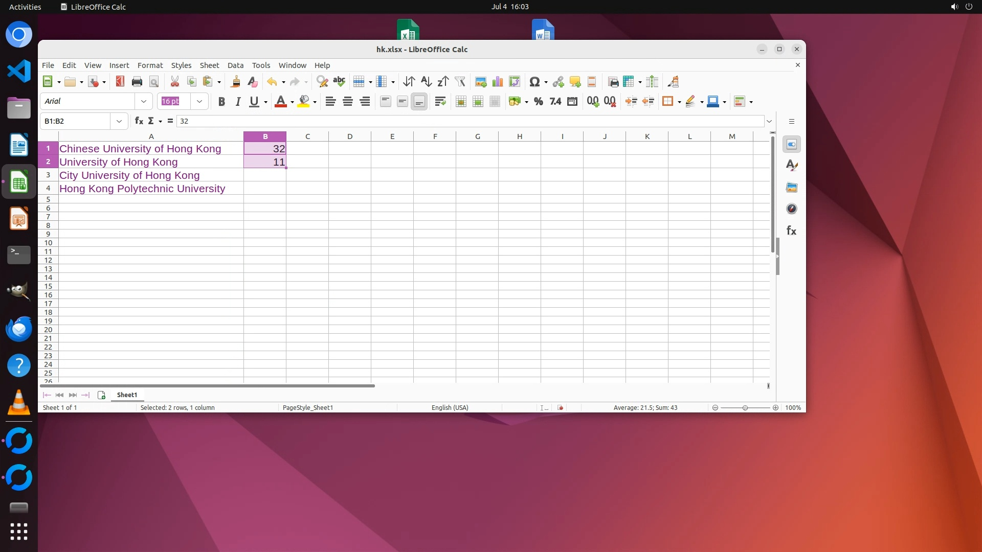The width and height of the screenshot is (982, 552).
Task: Open the Function Wizard fx icon
Action: coord(139,121)
